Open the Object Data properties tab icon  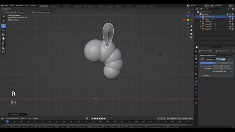coord(196,95)
